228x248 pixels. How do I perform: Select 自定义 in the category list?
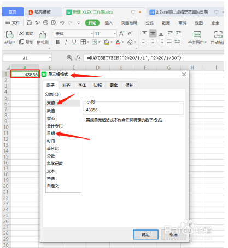[x=63, y=186]
